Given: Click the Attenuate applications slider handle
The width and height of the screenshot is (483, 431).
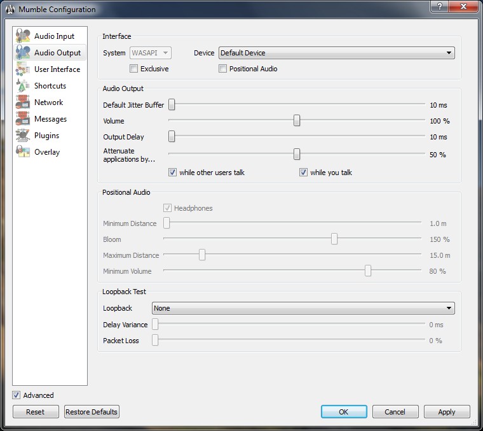Looking at the screenshot, I should click(297, 154).
